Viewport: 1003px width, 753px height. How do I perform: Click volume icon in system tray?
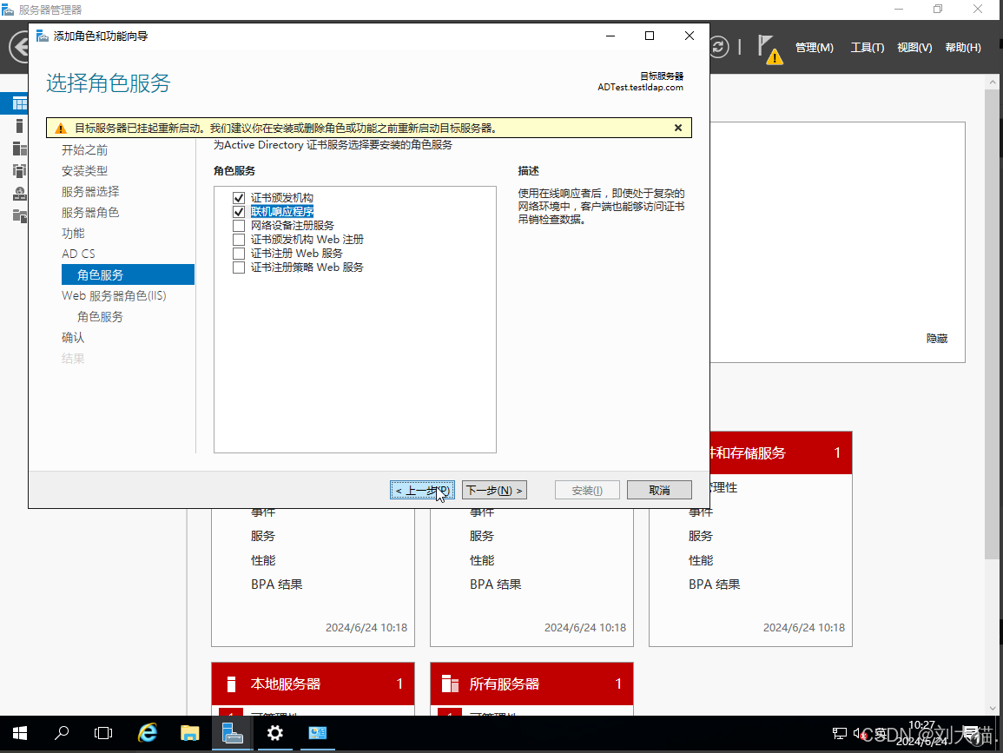859,734
